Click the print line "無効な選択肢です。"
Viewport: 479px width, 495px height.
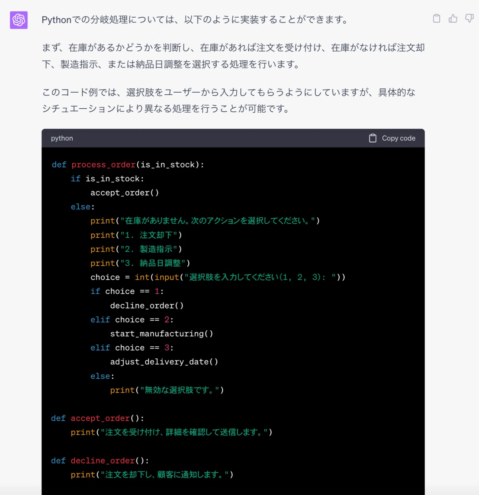pos(167,390)
